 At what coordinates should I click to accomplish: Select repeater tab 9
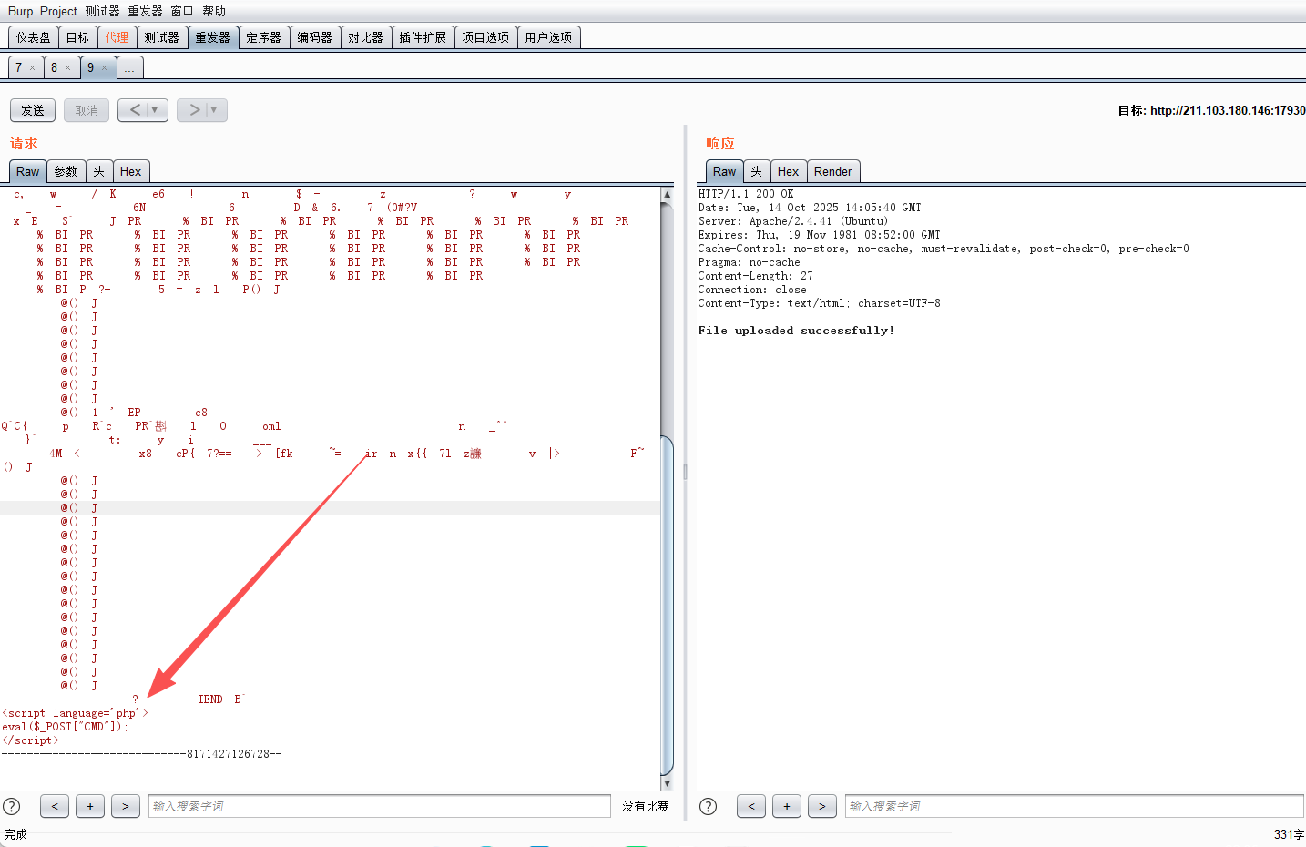click(90, 67)
